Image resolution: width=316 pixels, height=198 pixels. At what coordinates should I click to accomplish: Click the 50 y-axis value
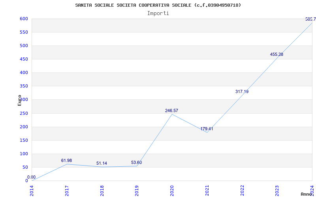(25, 167)
